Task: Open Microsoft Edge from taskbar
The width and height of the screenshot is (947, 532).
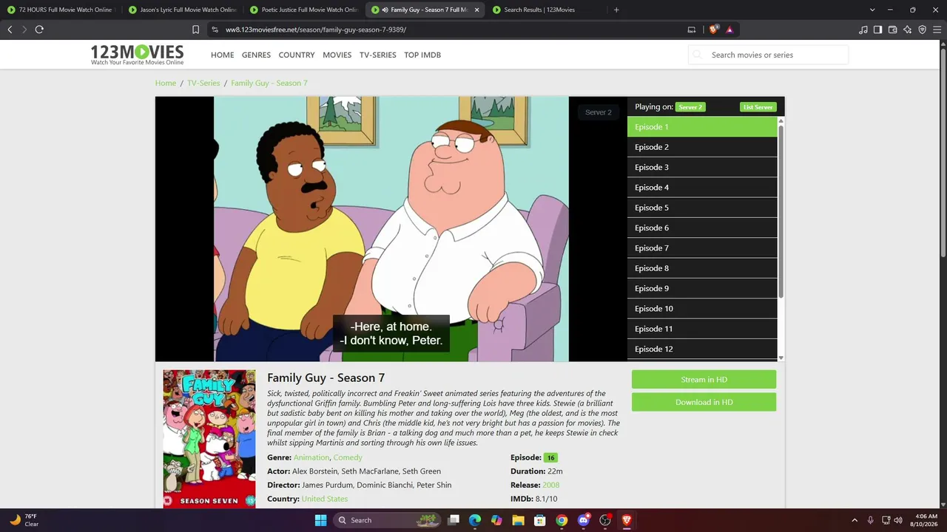Action: [x=475, y=520]
